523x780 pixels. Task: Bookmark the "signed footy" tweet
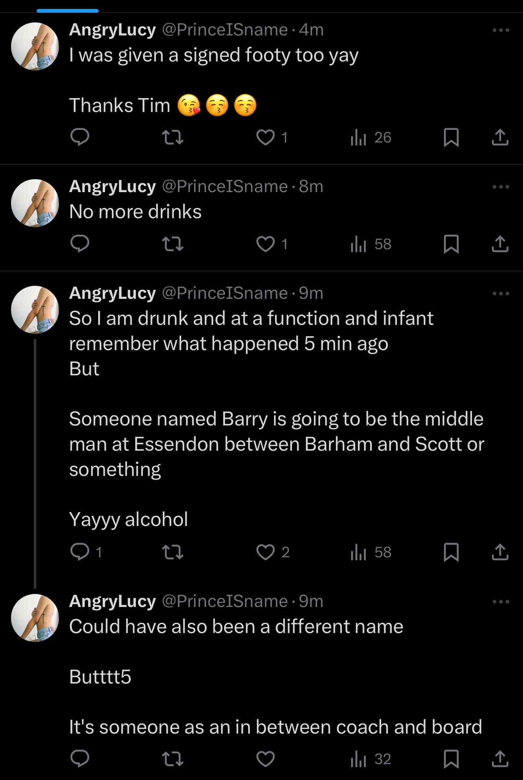coord(451,137)
